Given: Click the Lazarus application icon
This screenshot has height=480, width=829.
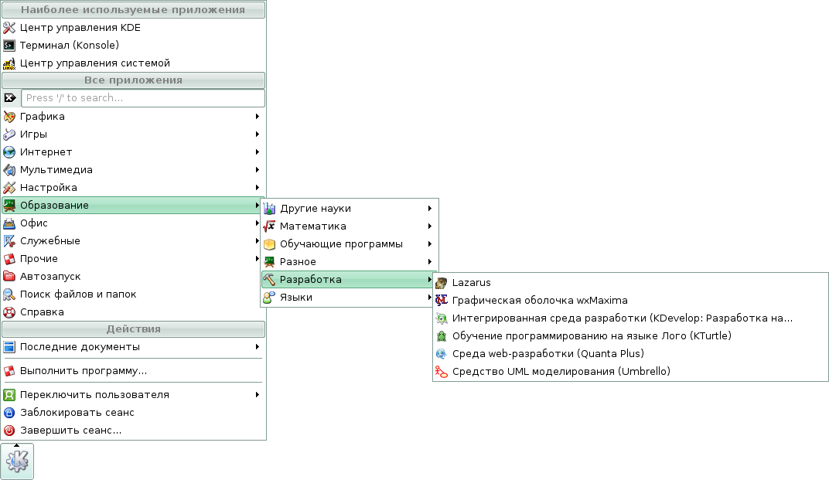Looking at the screenshot, I should pyautogui.click(x=442, y=283).
